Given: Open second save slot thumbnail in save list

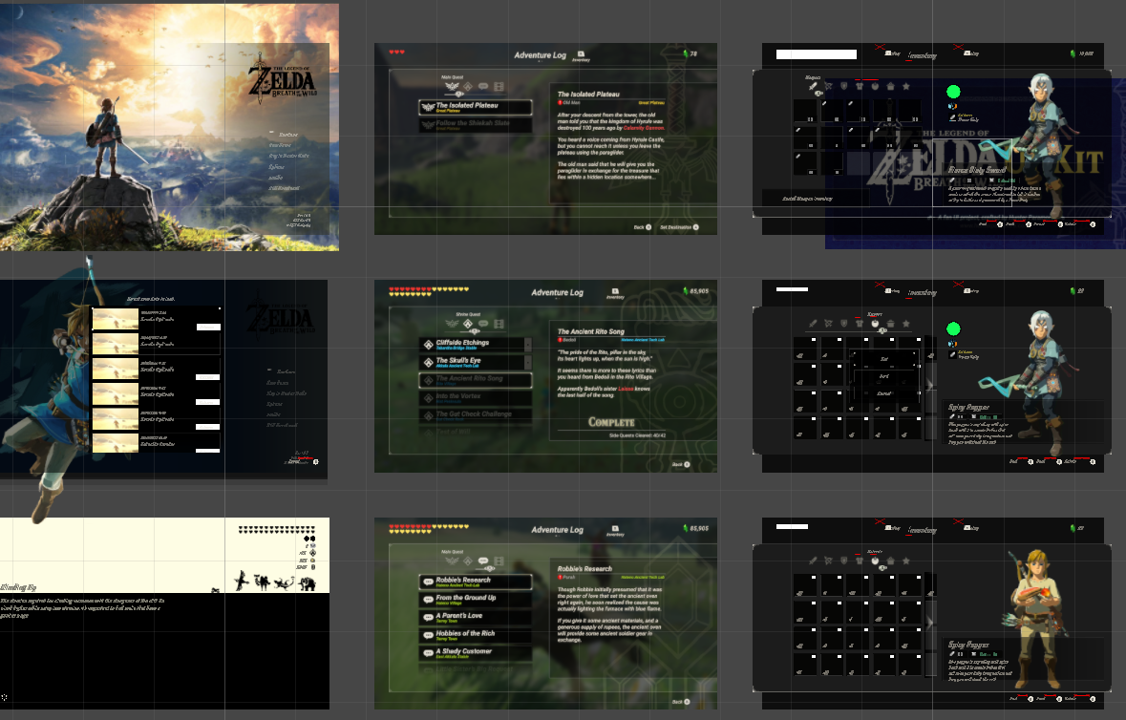Looking at the screenshot, I should pos(116,344).
